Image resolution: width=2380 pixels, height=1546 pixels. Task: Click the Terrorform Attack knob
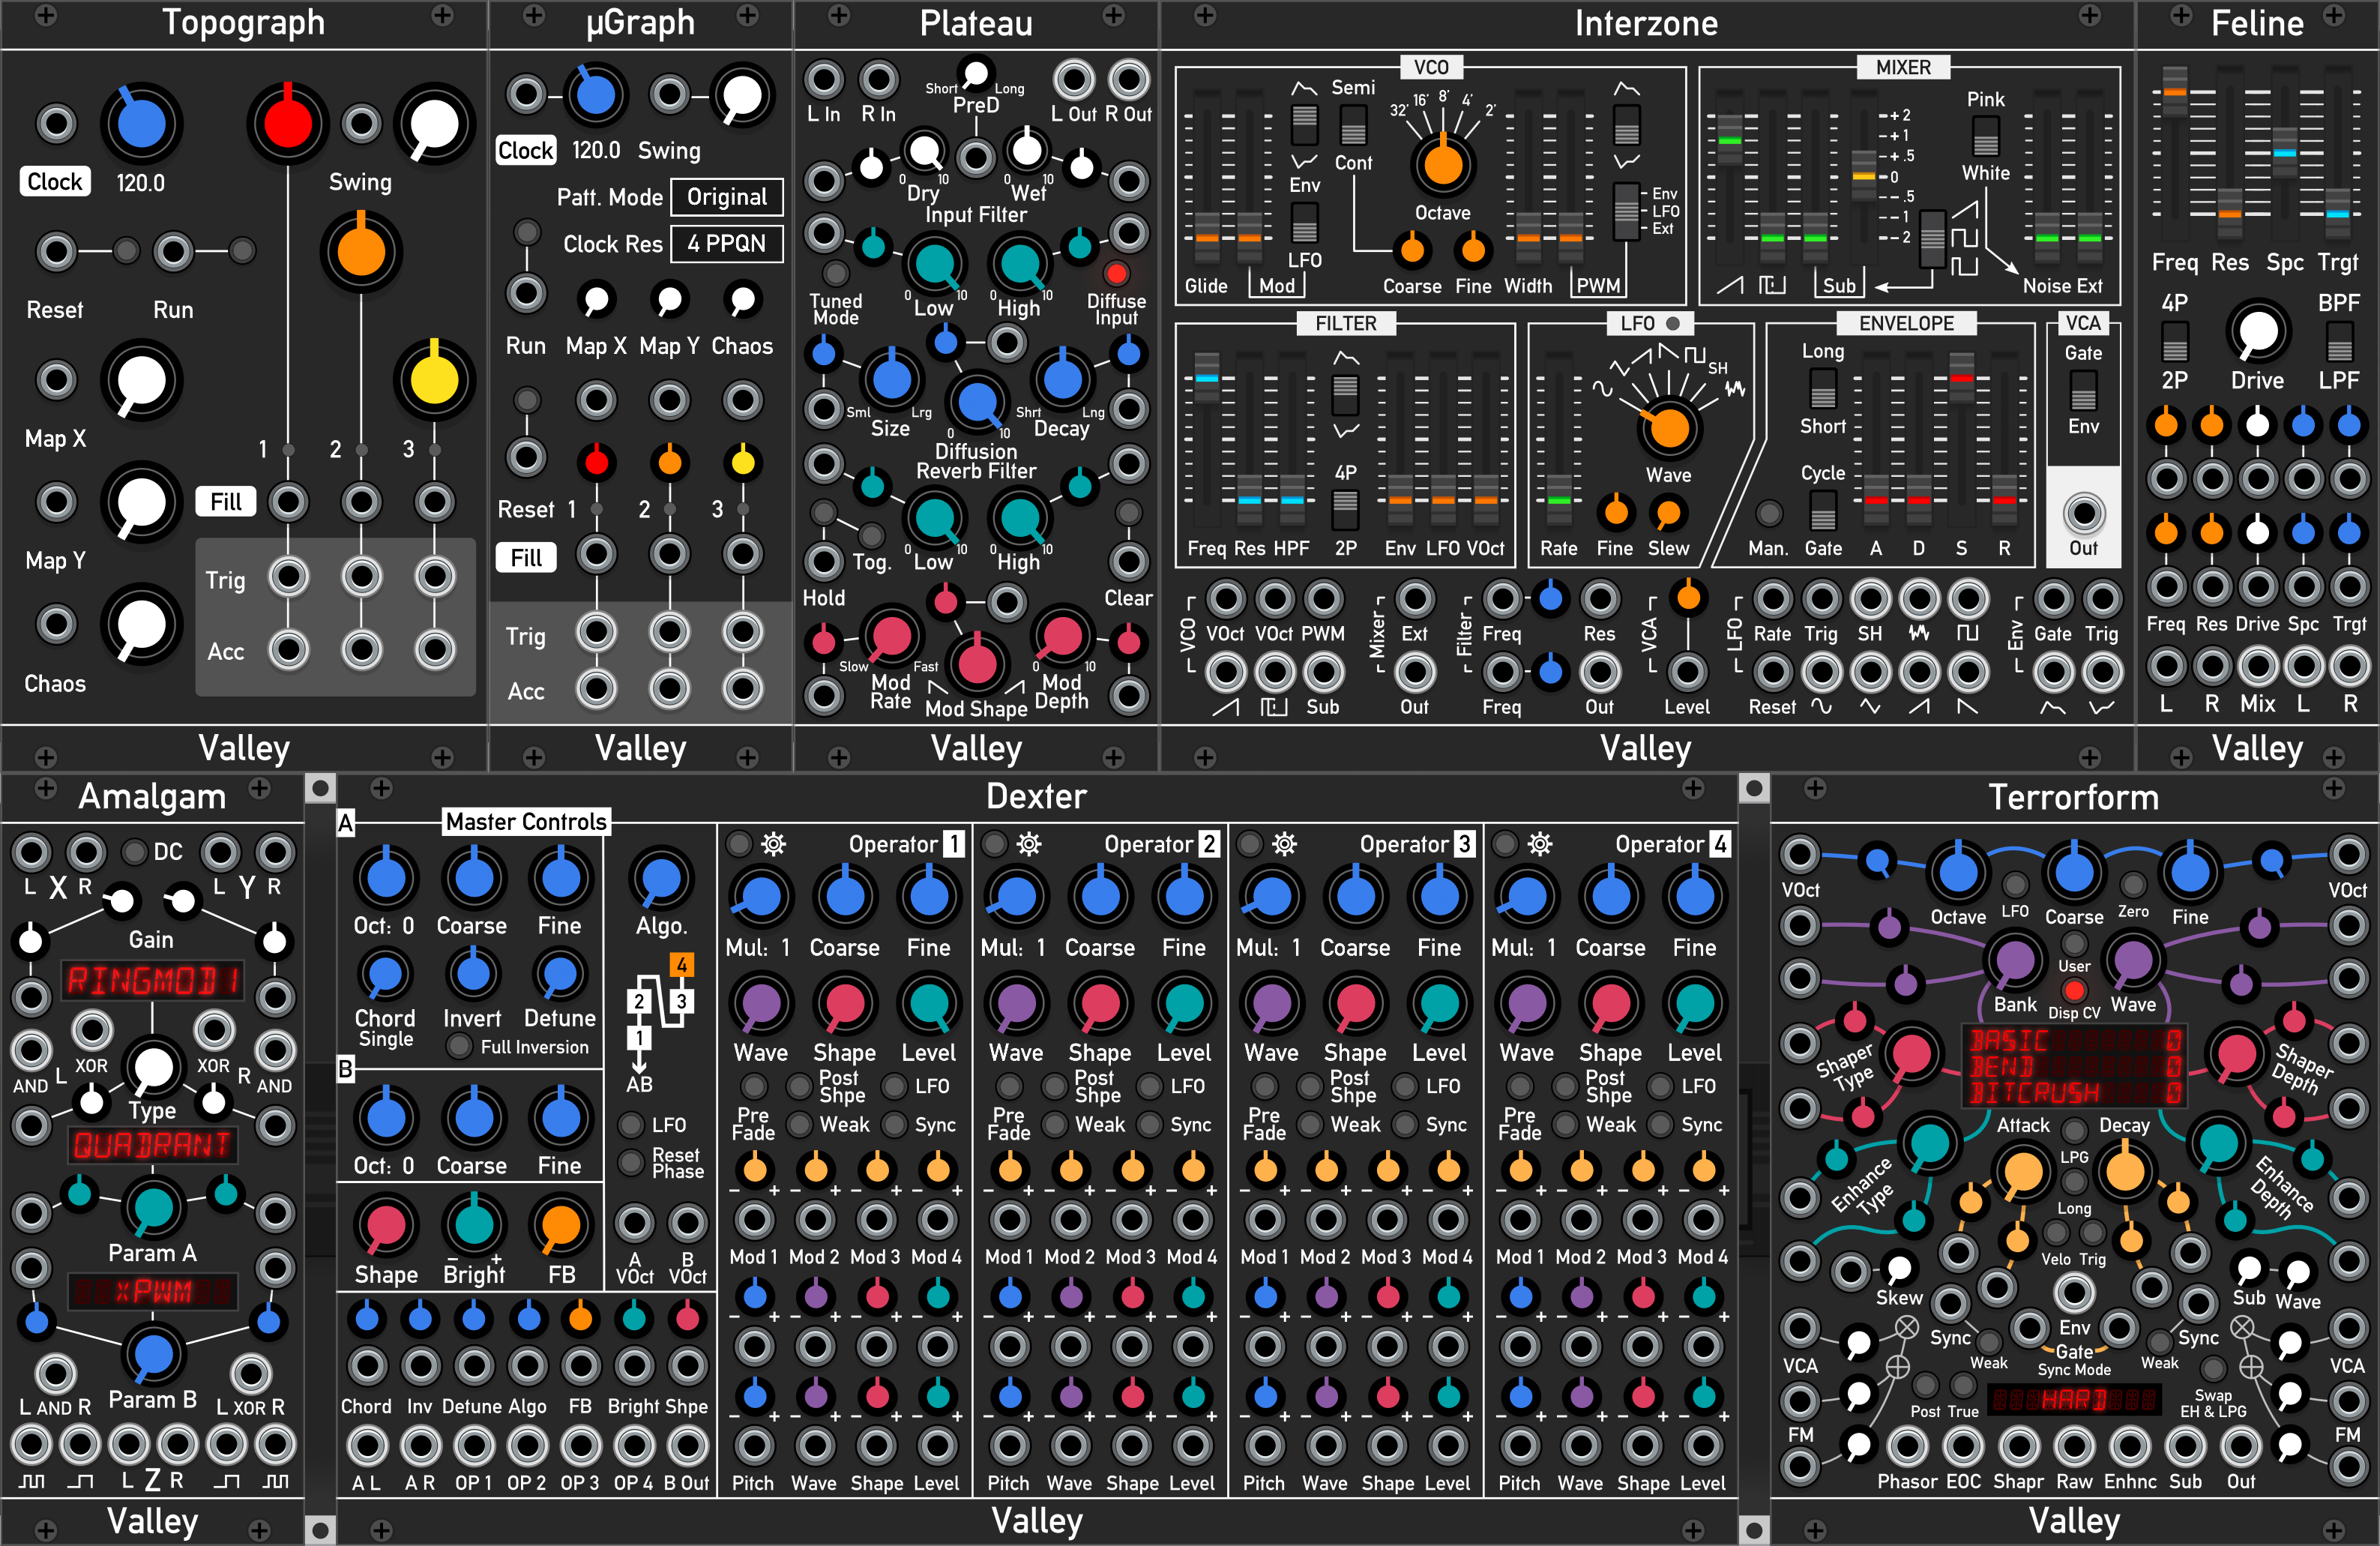pos(2023,1171)
